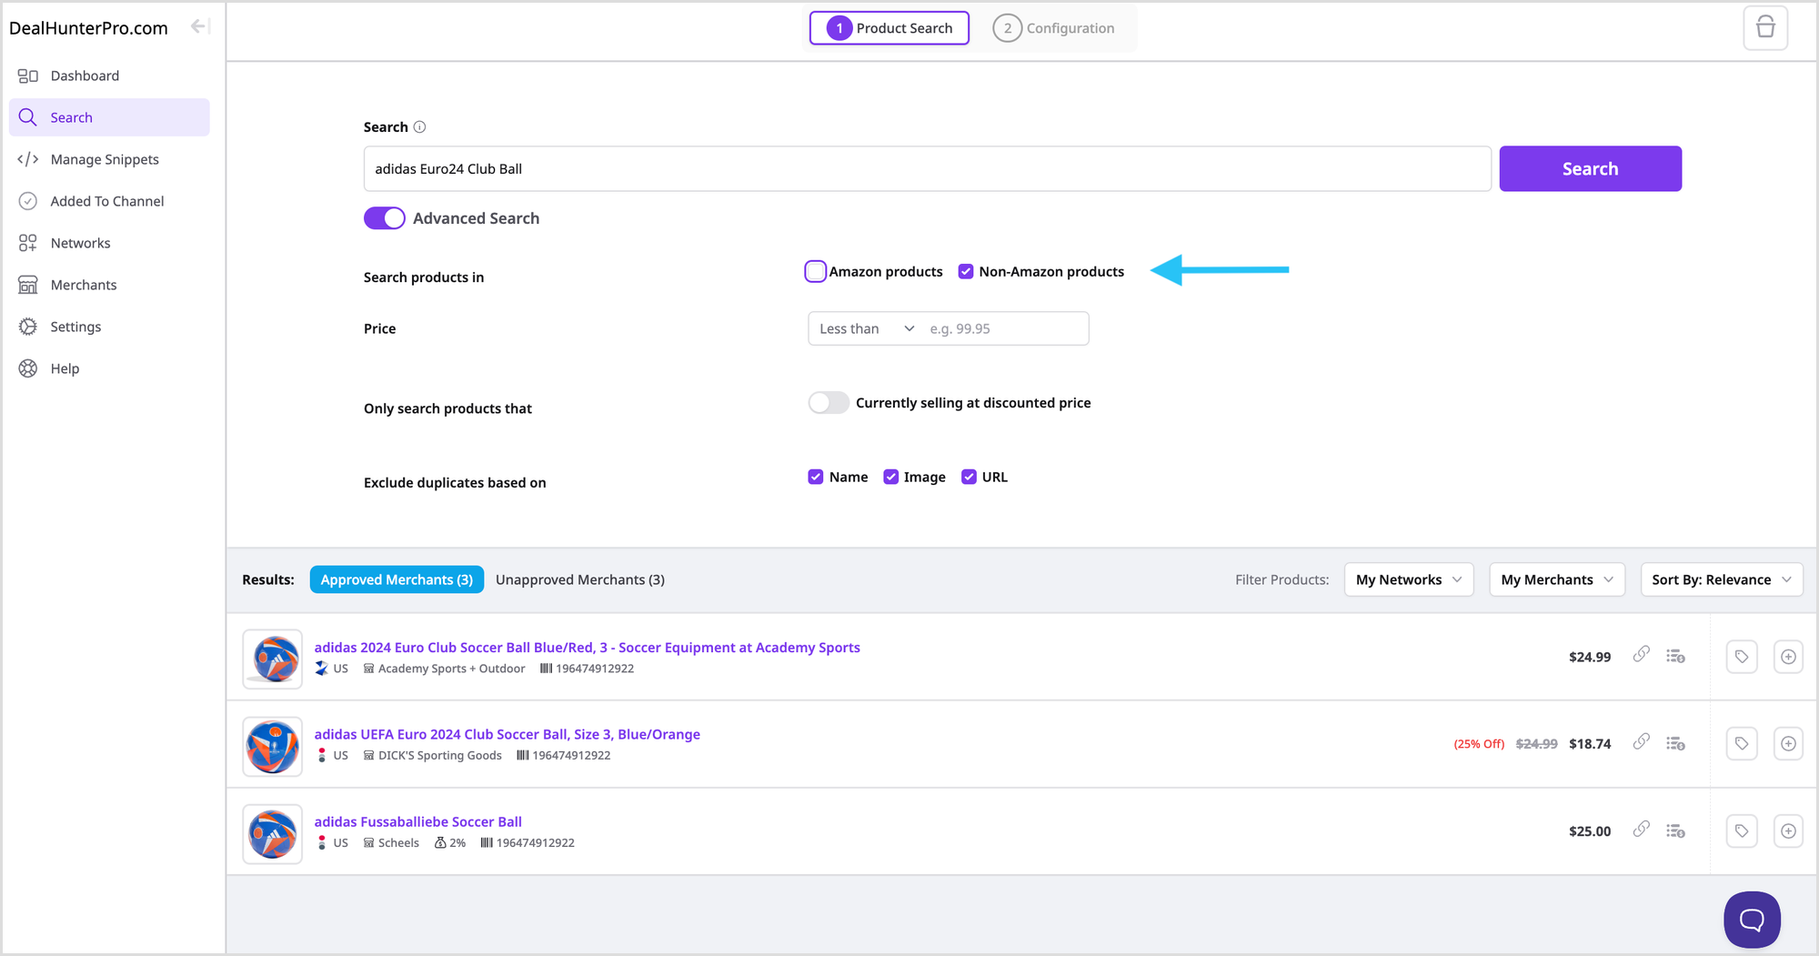
Task: Open the Less than price dropdown
Action: [866, 328]
